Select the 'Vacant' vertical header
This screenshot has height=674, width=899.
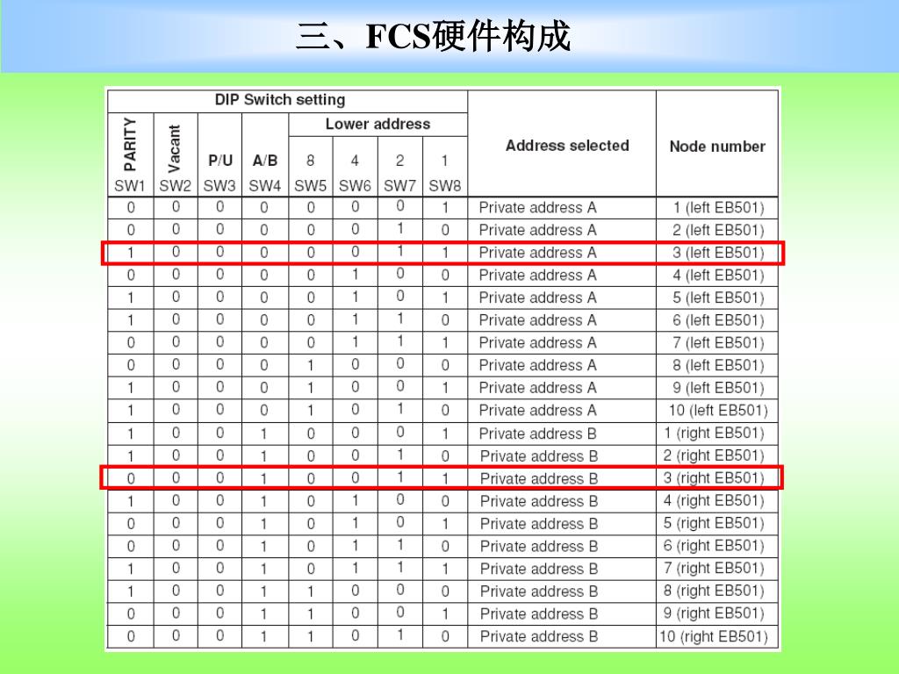pyautogui.click(x=175, y=149)
